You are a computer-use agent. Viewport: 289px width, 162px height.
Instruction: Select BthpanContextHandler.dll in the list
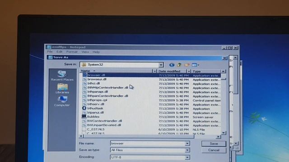[x=107, y=96]
